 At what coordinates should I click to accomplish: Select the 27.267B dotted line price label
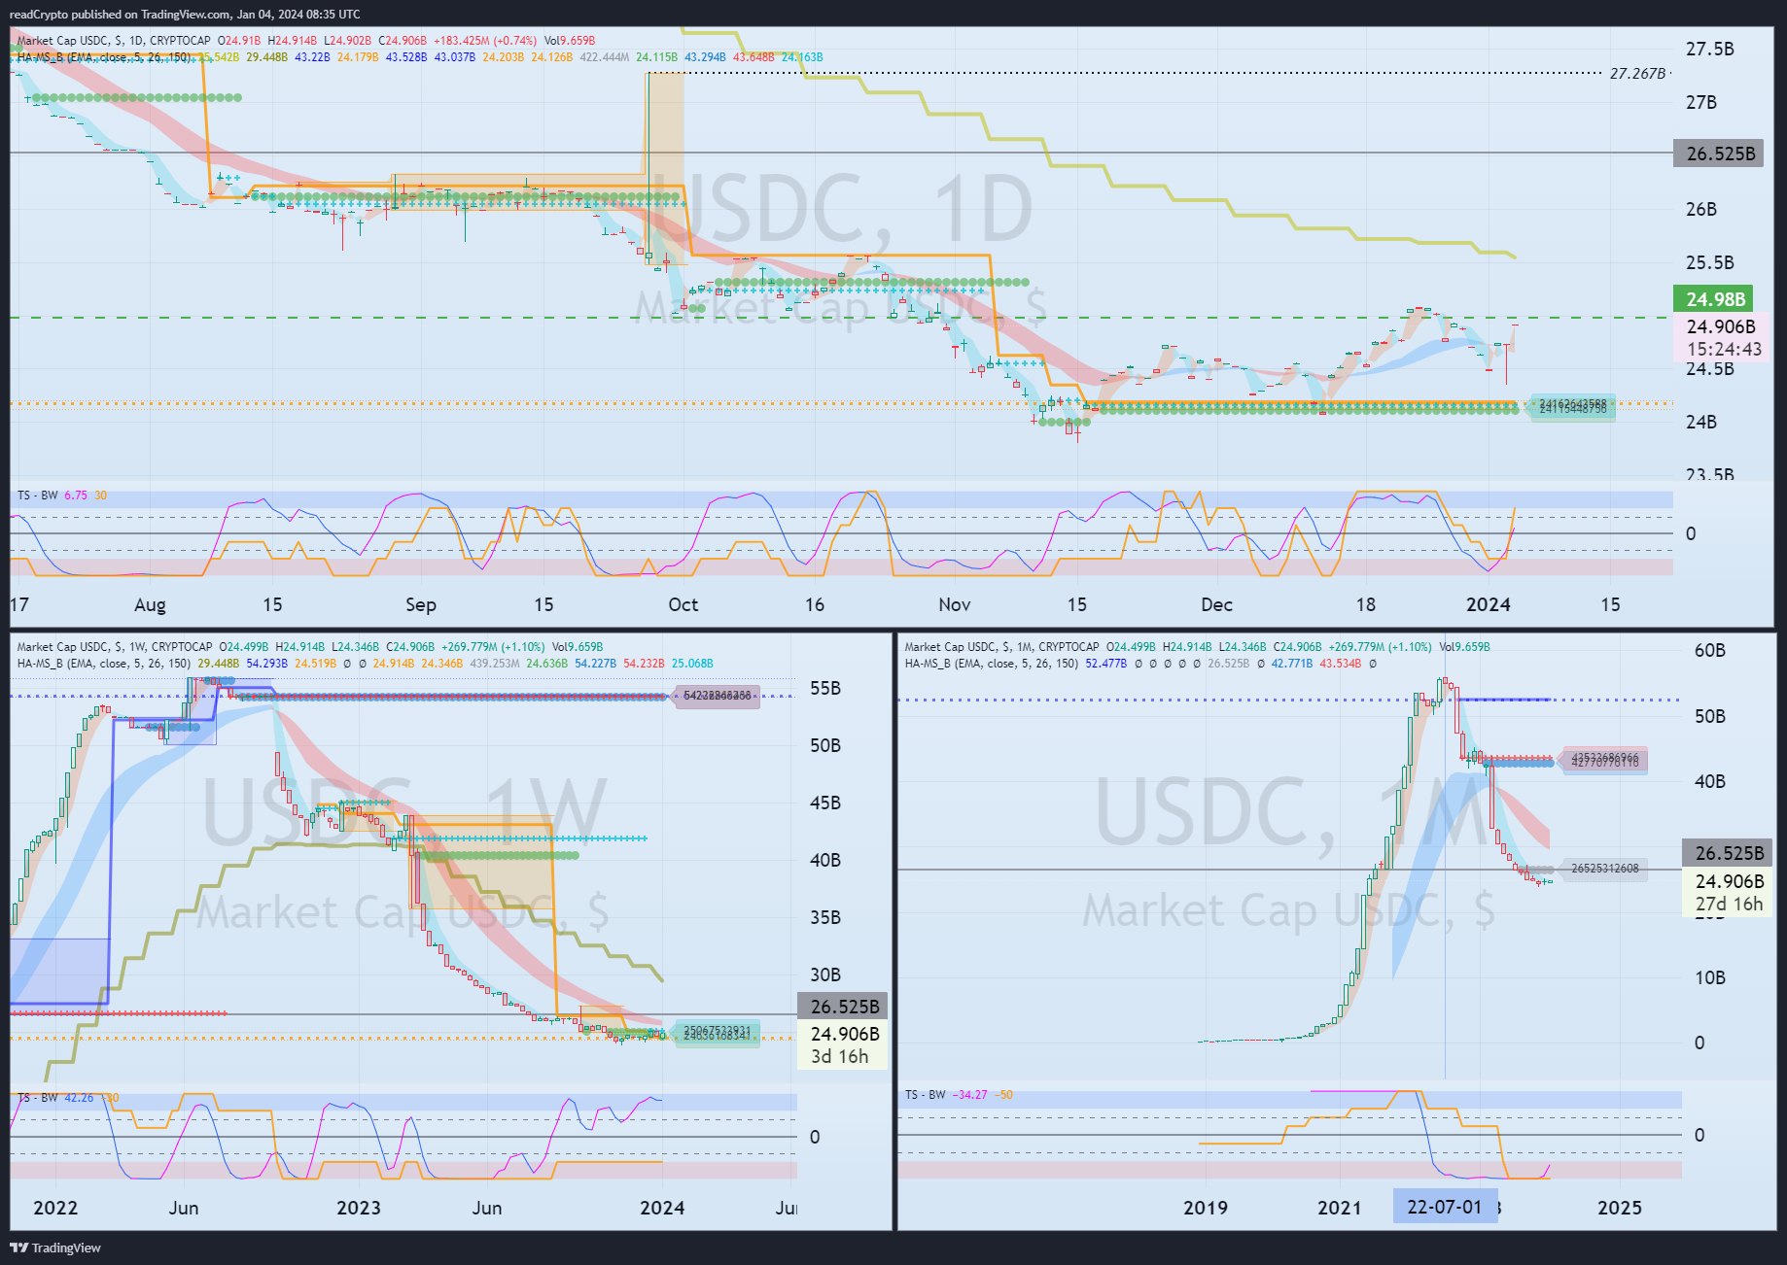coord(1637,74)
